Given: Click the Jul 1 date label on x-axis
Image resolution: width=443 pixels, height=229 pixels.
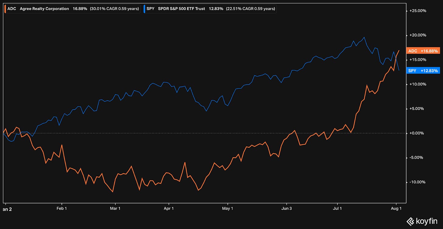Looking at the screenshot, I should pos(337,208).
